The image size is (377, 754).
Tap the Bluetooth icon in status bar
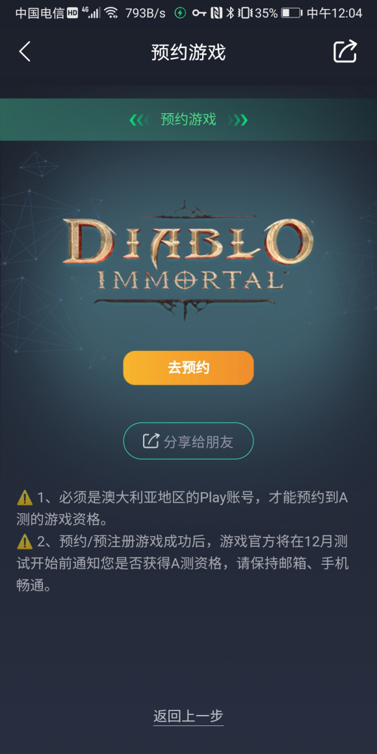pyautogui.click(x=230, y=13)
